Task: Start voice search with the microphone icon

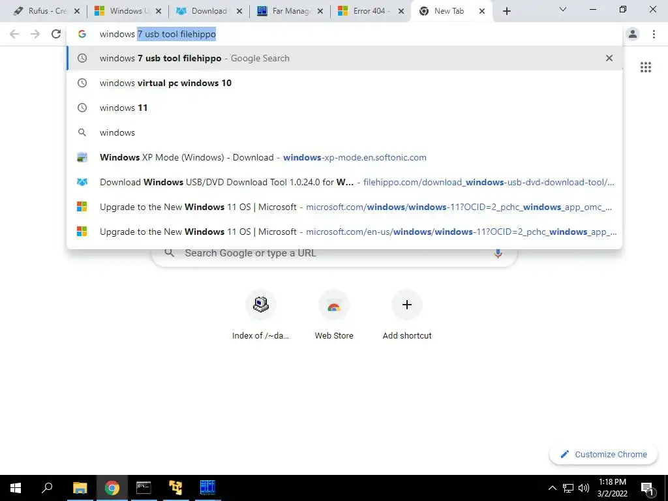Action: 498,253
